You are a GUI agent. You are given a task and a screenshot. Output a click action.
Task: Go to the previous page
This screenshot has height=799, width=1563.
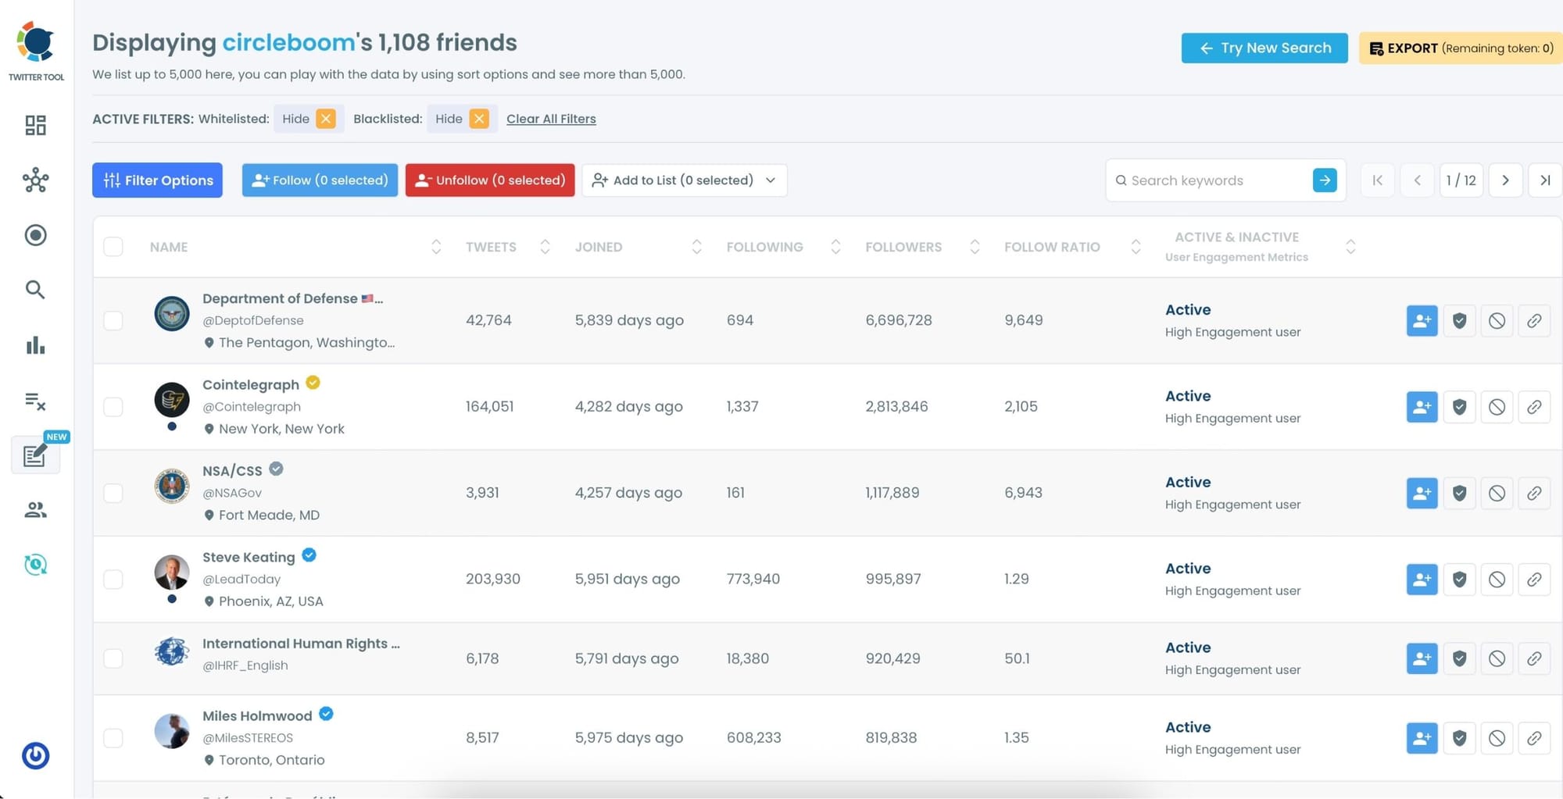(x=1417, y=180)
